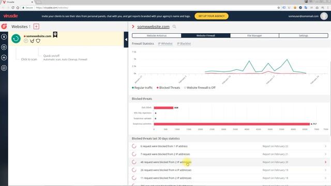The height and width of the screenshot is (186, 331).
Task: Collapse the site details panel arrow
Action: click(126, 39)
